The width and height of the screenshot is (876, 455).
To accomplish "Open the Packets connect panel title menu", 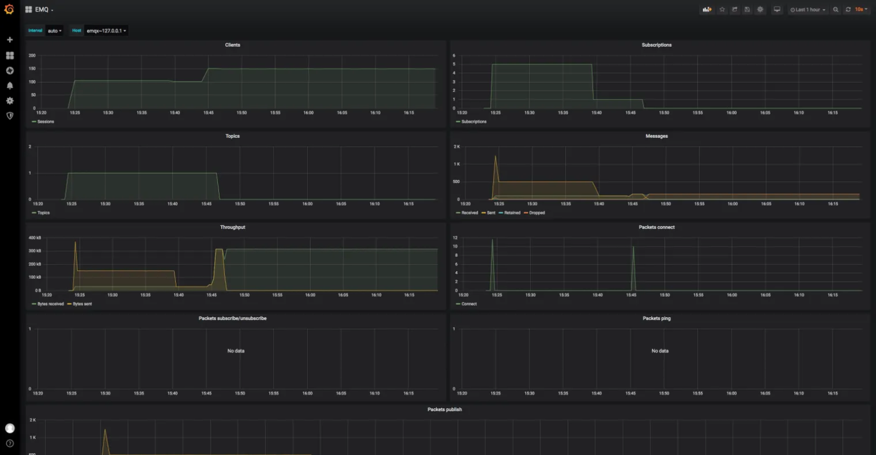I will pos(656,227).
